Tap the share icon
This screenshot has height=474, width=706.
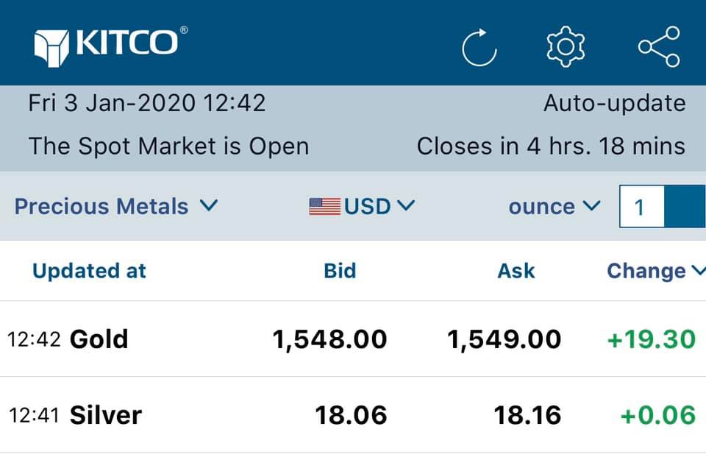[x=659, y=46]
